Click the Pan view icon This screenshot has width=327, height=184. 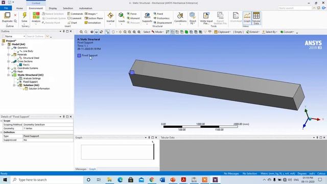(x=120, y=32)
